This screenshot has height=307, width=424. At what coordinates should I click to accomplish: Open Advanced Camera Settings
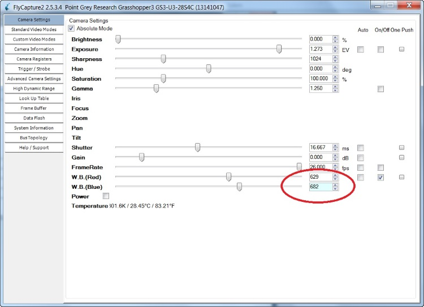(x=34, y=79)
